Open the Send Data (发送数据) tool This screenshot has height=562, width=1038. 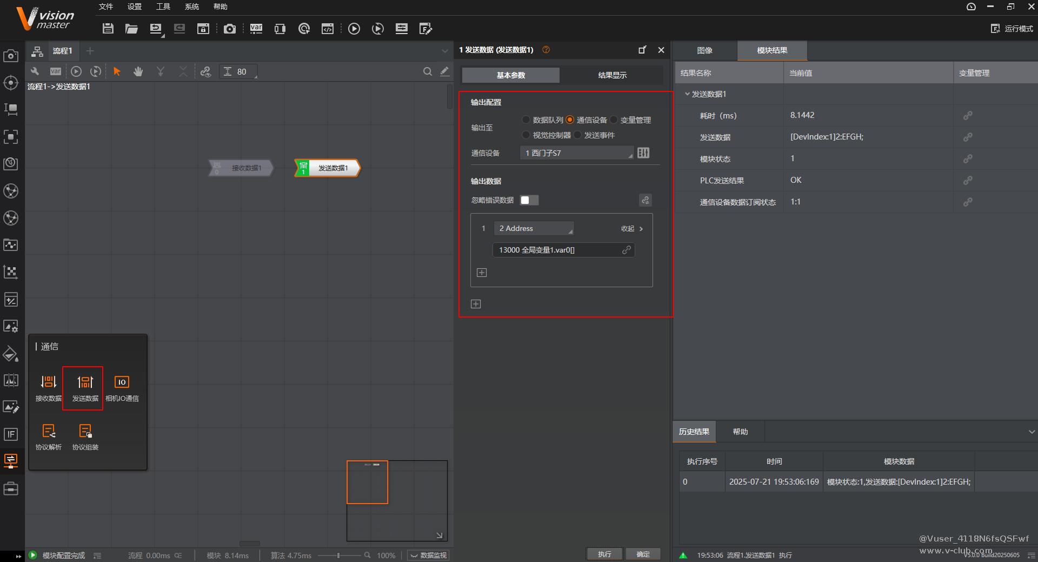pyautogui.click(x=85, y=388)
